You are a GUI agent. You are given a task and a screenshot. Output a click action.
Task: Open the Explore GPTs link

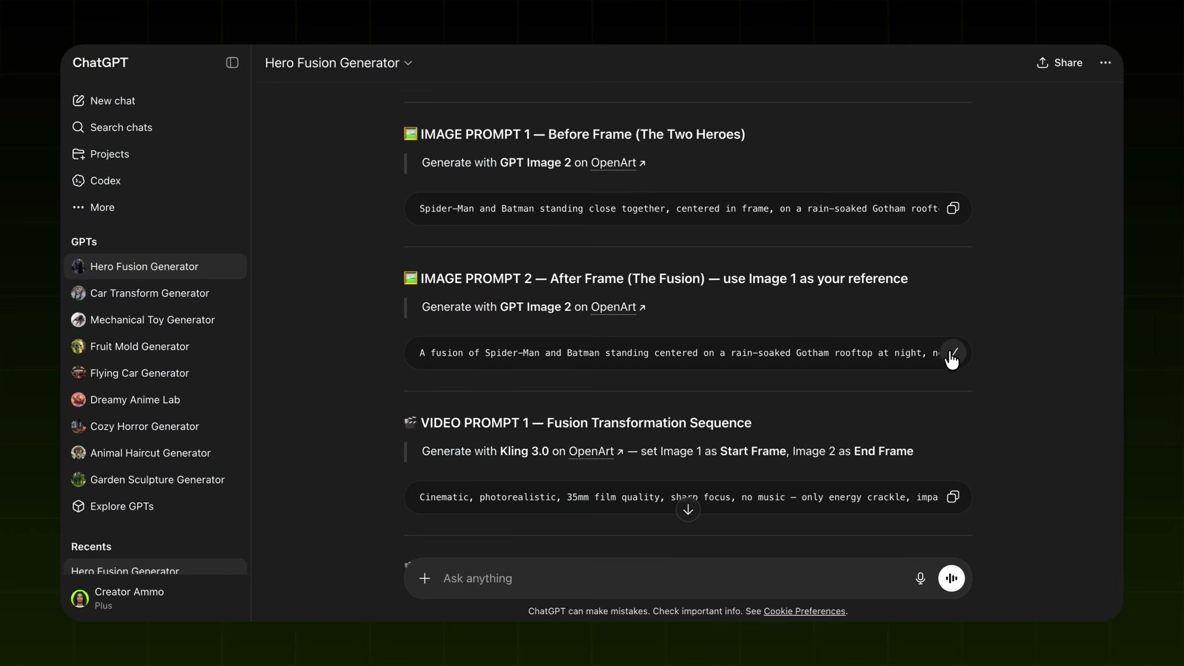(x=155, y=506)
